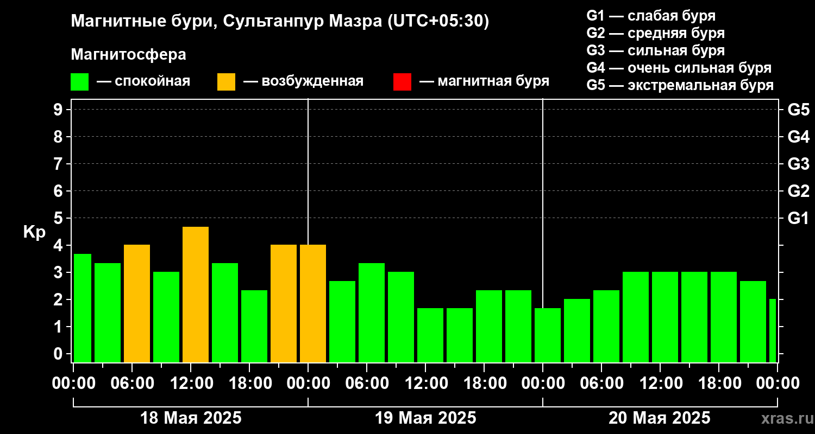The image size is (815, 434).
Task: Select 'G2 — средняя буря' legend line
Action: 655,33
